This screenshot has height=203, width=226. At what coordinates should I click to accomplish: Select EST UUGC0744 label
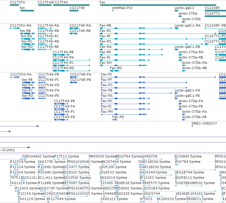tap(151, 194)
